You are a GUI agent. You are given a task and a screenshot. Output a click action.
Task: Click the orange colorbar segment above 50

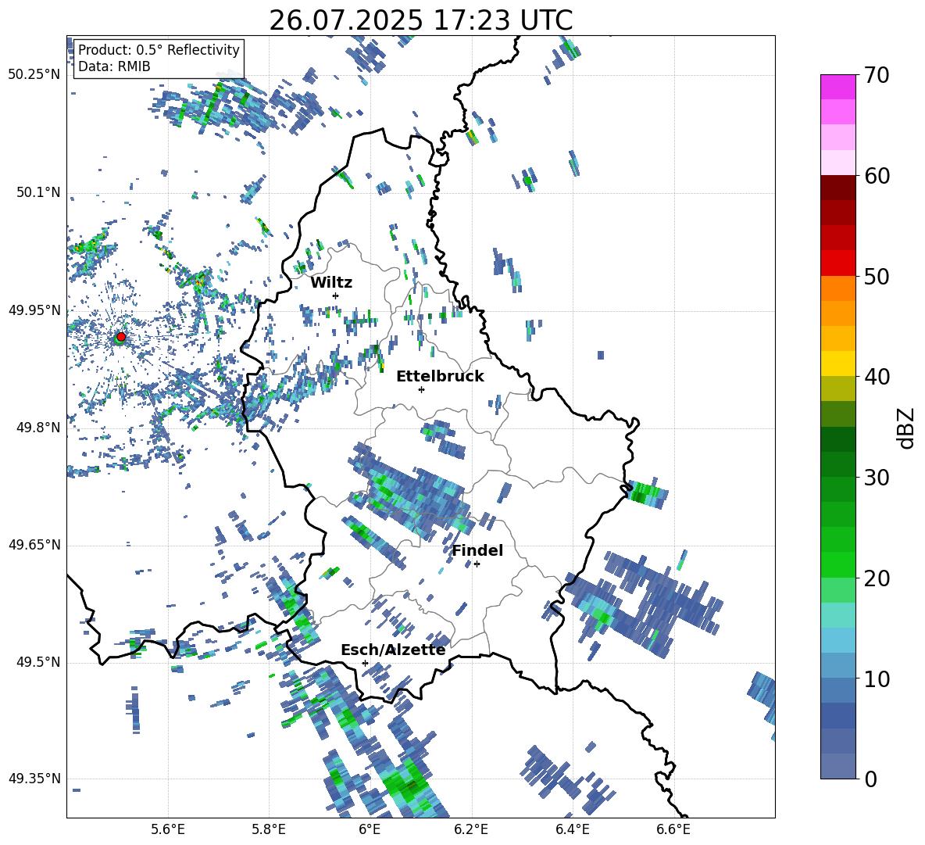[837, 288]
